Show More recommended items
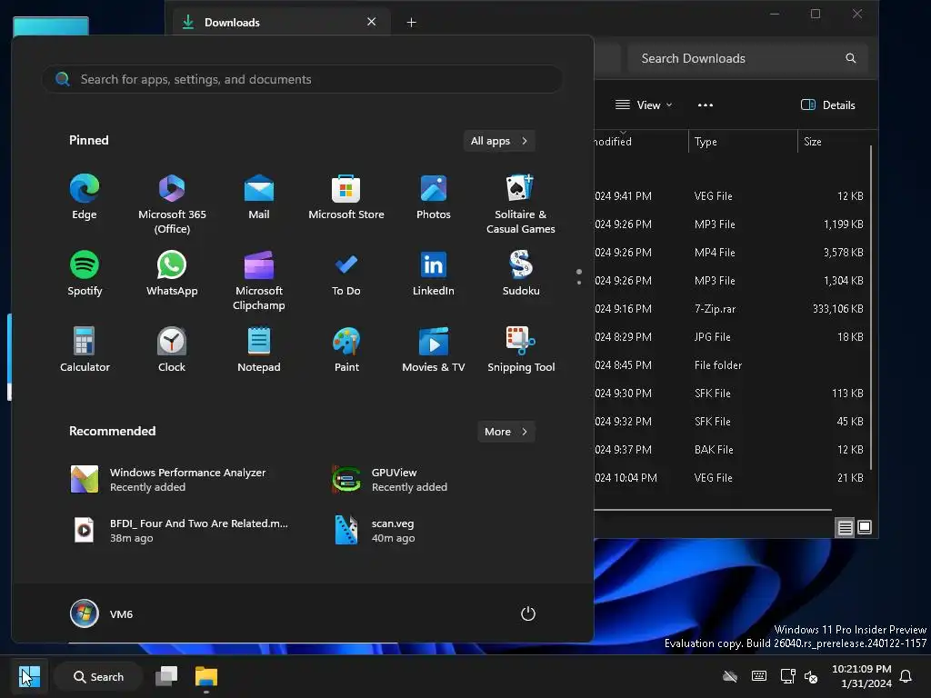 [x=506, y=432]
